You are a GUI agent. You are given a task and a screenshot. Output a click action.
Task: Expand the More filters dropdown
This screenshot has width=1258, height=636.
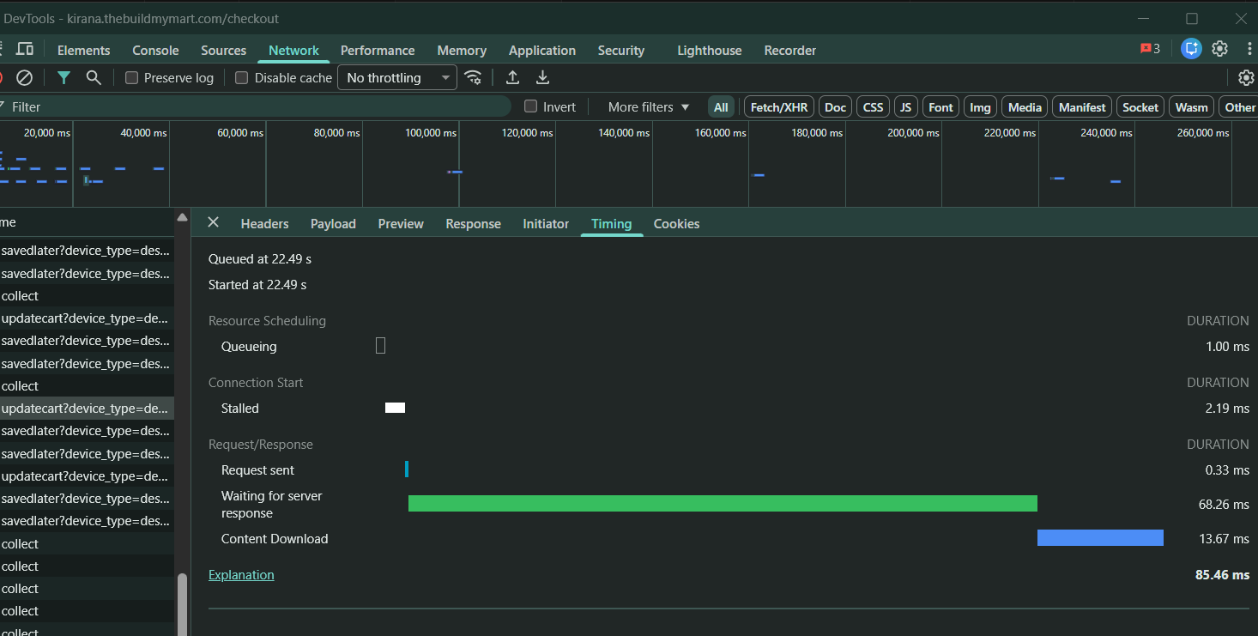tap(649, 106)
